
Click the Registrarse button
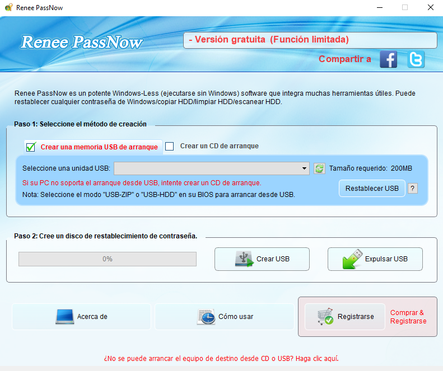[x=344, y=317]
